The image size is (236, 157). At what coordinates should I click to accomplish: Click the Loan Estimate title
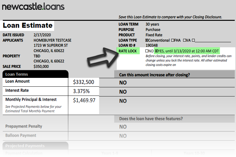coord(28,25)
